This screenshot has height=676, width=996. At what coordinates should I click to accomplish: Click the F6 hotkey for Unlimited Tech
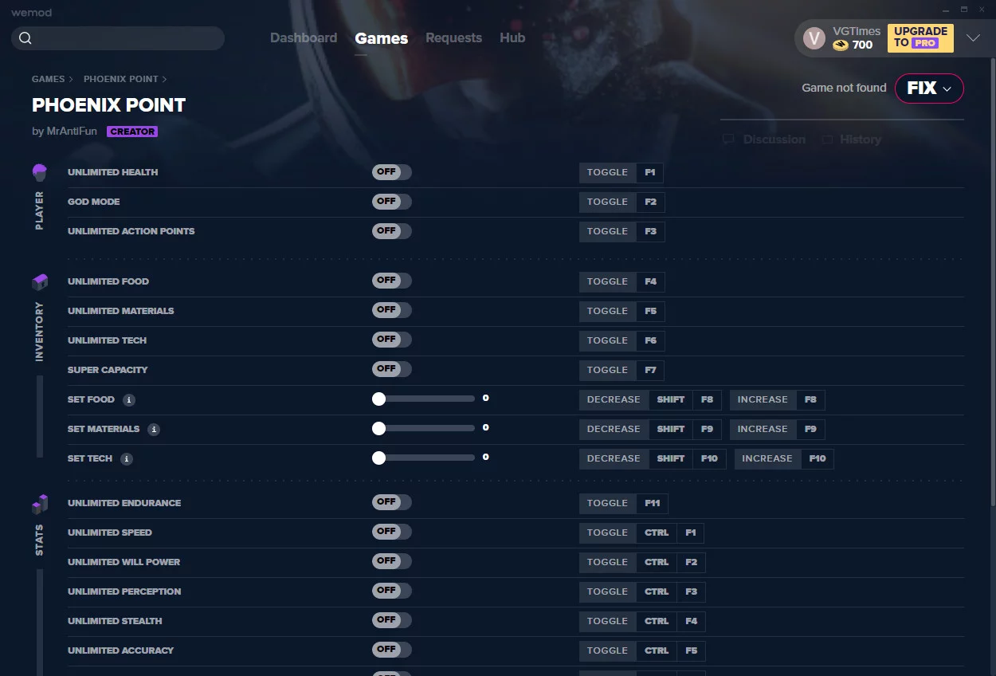[651, 340]
